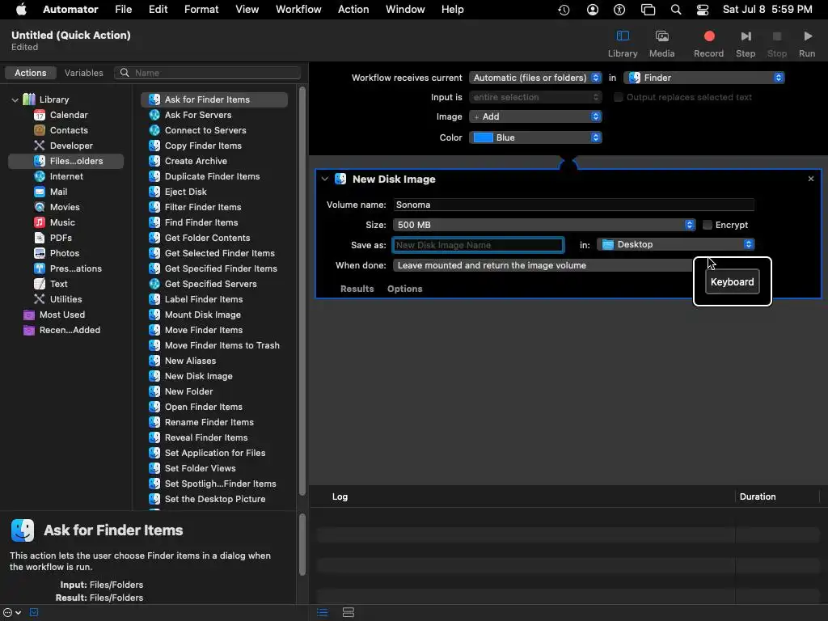Select Utilities category in Library
The width and height of the screenshot is (828, 621).
click(65, 298)
